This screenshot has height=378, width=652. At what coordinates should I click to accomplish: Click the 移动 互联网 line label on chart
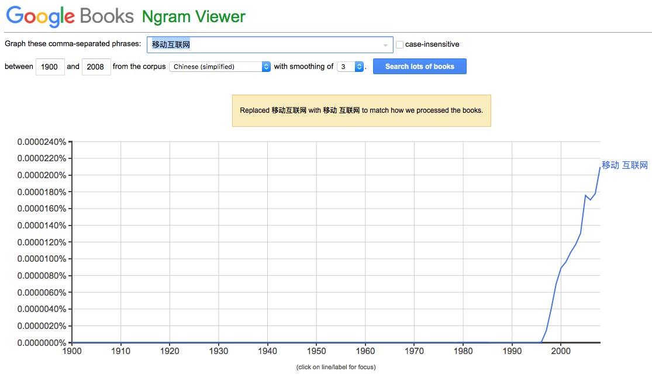tap(625, 165)
